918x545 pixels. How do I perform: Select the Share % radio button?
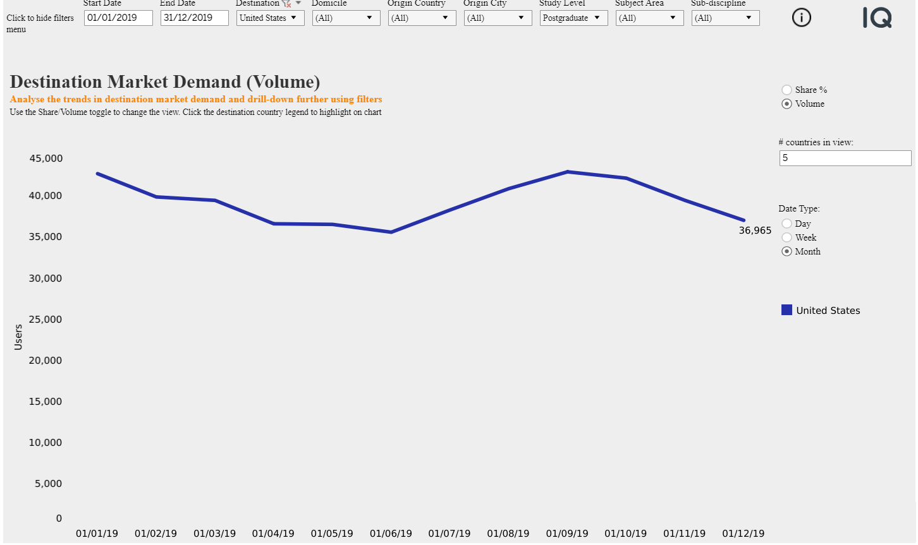click(x=786, y=90)
